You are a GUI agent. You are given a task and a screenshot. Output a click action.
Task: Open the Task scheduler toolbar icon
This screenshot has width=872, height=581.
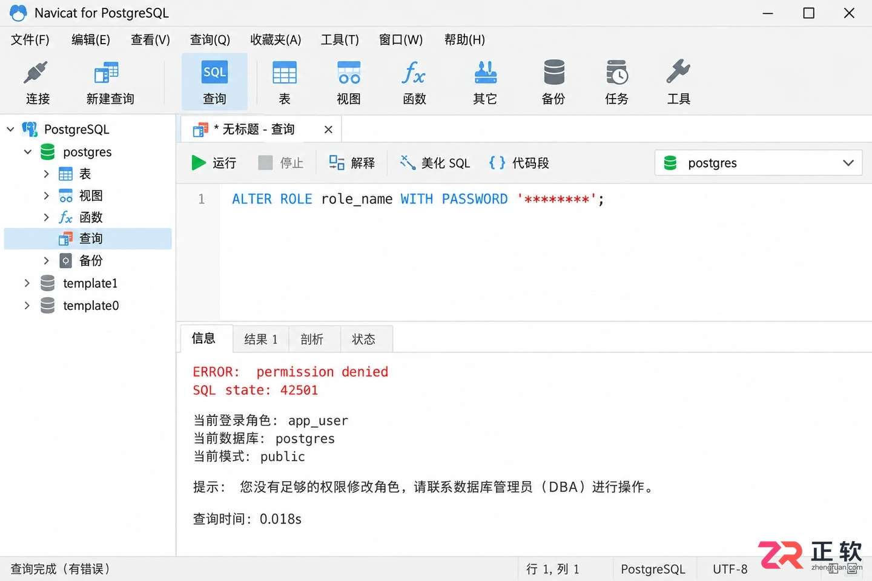pyautogui.click(x=616, y=73)
